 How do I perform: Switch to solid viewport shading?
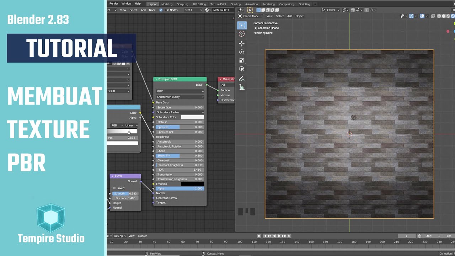444,16
